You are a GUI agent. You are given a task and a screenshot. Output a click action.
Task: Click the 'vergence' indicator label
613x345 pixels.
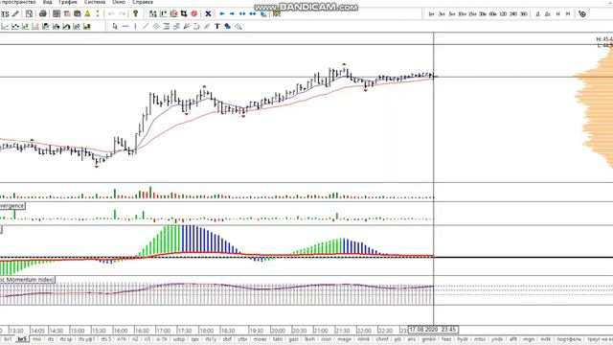12,206
